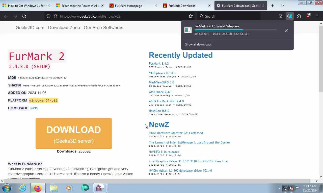Click the back navigation arrow

(x=6, y=16)
